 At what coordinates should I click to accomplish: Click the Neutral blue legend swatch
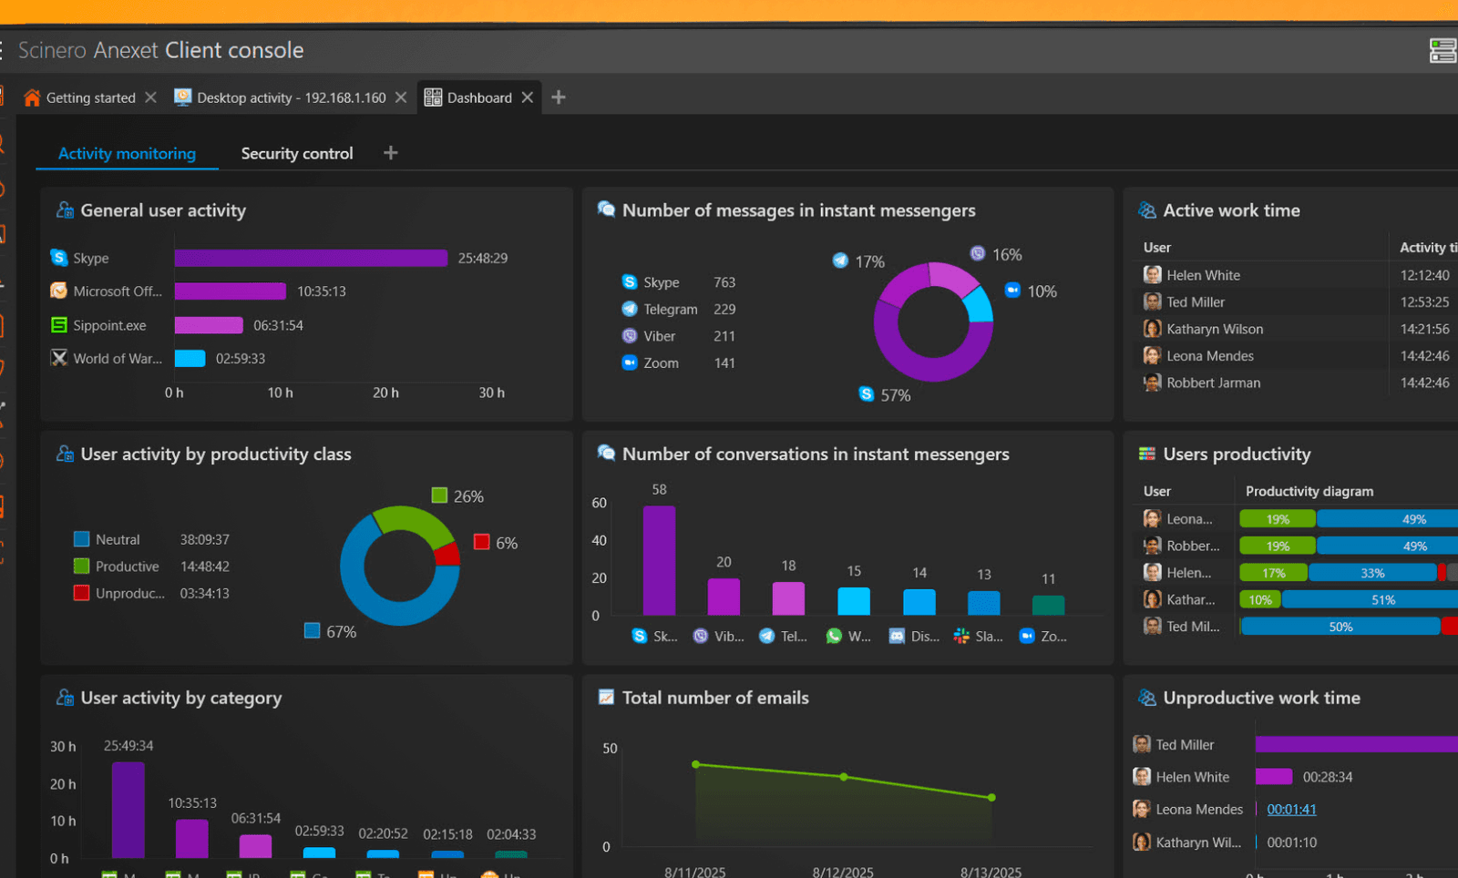(x=82, y=539)
